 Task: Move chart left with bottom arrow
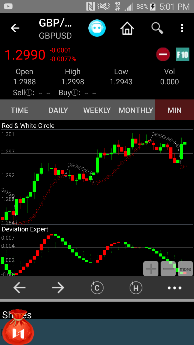(x=19, y=288)
